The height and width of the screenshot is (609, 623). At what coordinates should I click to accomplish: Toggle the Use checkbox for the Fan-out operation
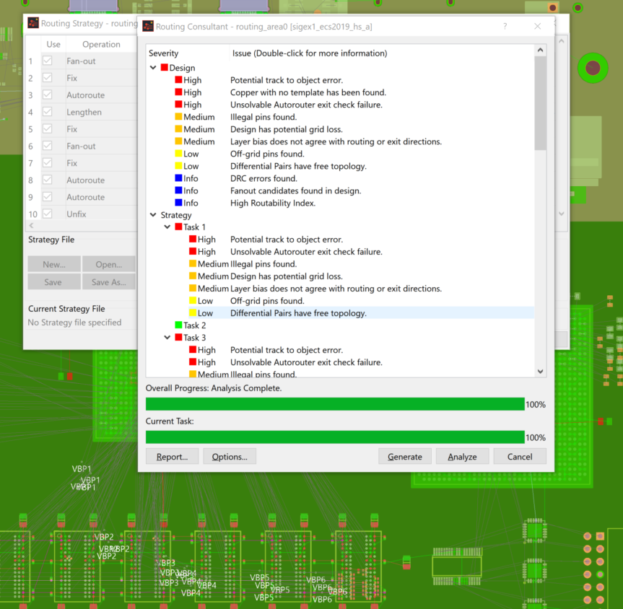48,61
